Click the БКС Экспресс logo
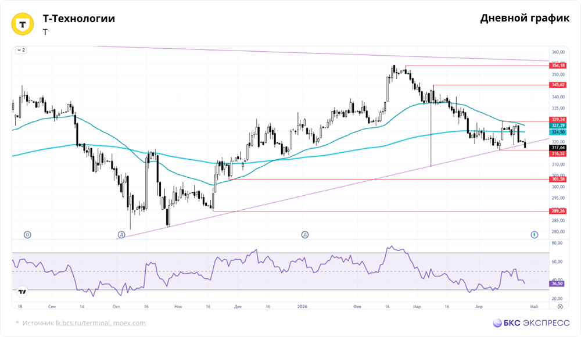This screenshot has width=581, height=337. pyautogui.click(x=531, y=323)
